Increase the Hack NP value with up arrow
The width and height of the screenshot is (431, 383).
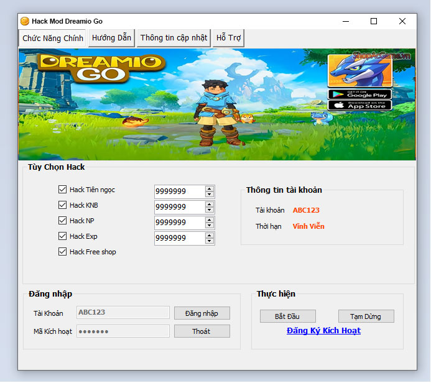click(210, 220)
